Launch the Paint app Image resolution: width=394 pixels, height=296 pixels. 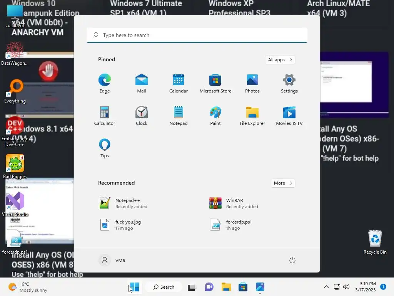point(215,116)
